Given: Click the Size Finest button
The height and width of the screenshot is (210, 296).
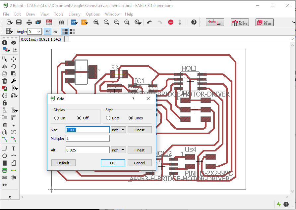Looking at the screenshot, I should (140, 130).
